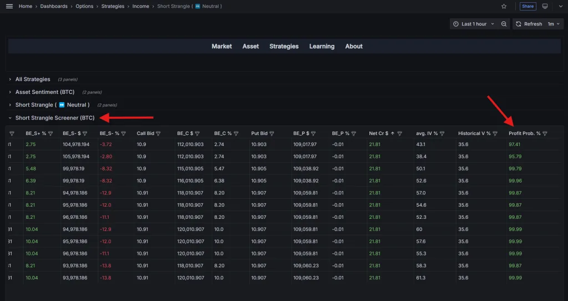Open filter for BE_C $ column
Screen dimensions: 568x301
(197, 133)
